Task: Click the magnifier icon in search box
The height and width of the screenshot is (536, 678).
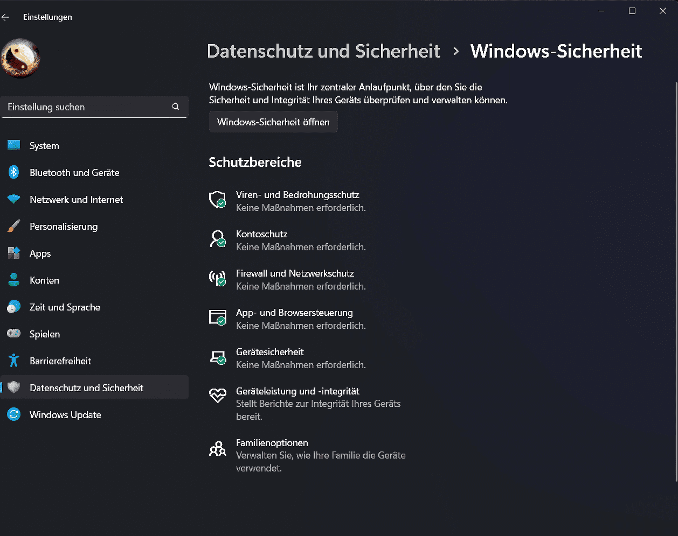Action: (x=176, y=107)
